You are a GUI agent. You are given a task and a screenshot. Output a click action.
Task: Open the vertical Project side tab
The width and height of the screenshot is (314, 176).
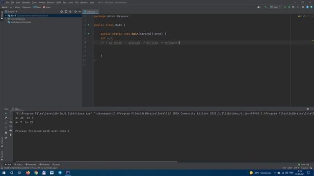click(2, 15)
